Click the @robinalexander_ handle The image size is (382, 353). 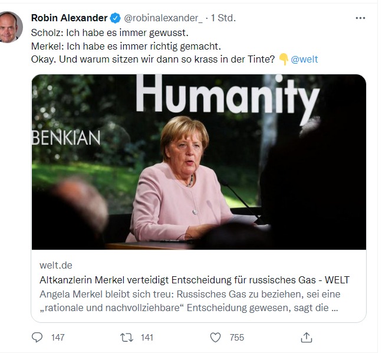163,18
